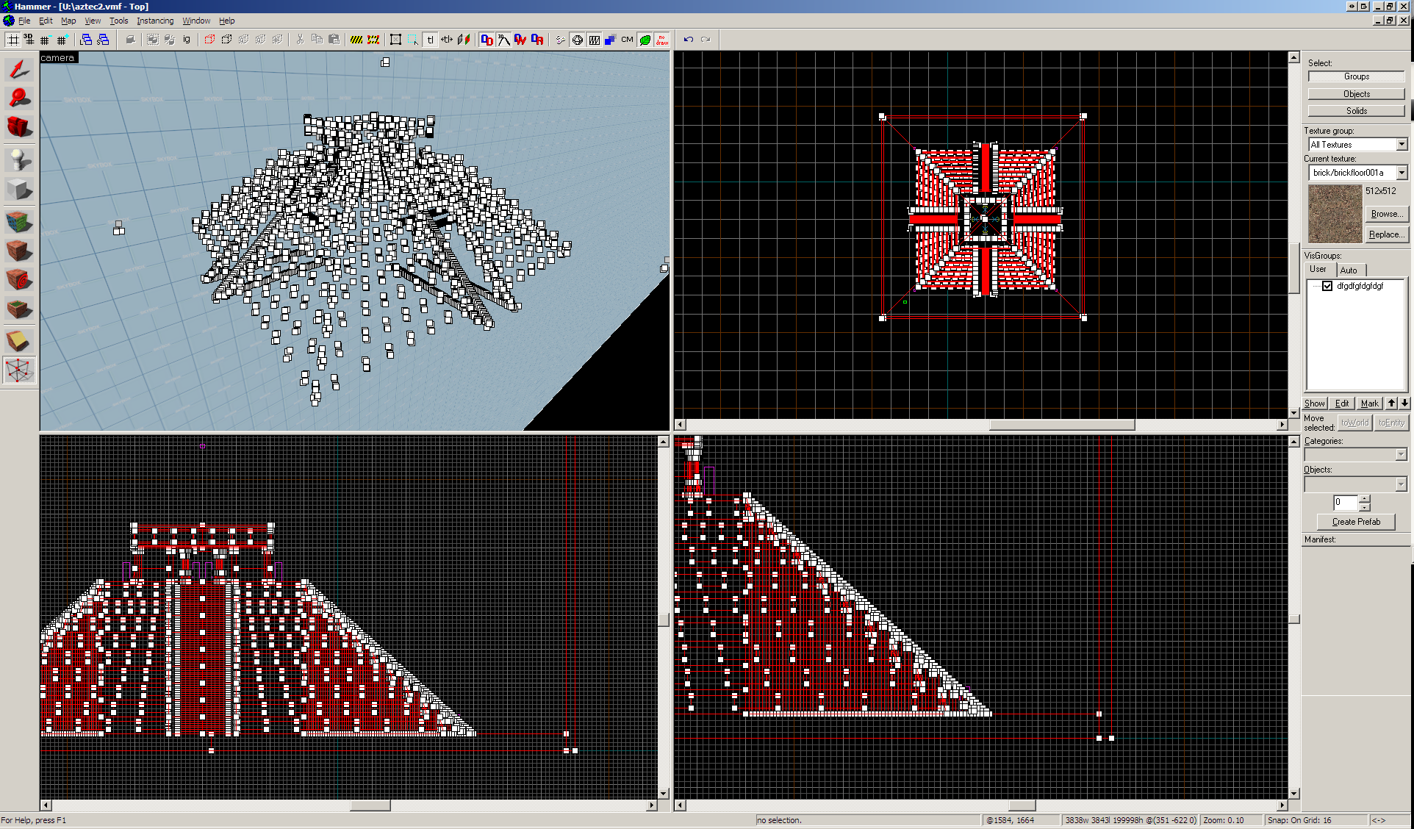Select the red arrow Selection tool
Viewport: 1414px width, 829px height.
[19, 69]
